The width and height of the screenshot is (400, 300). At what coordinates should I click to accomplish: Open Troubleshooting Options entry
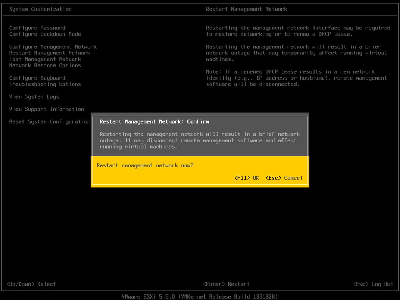(x=45, y=84)
